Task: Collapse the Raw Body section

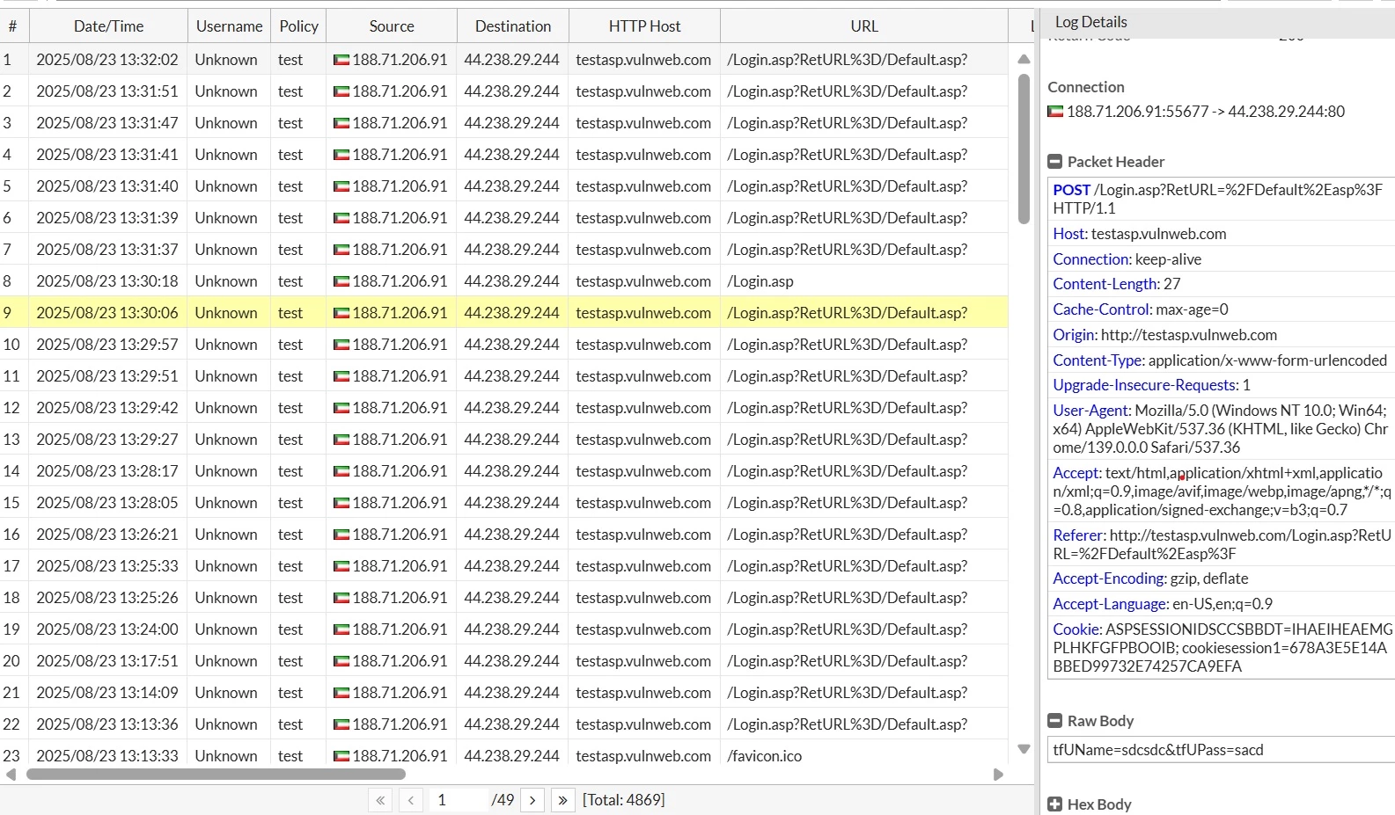Action: (x=1054, y=721)
